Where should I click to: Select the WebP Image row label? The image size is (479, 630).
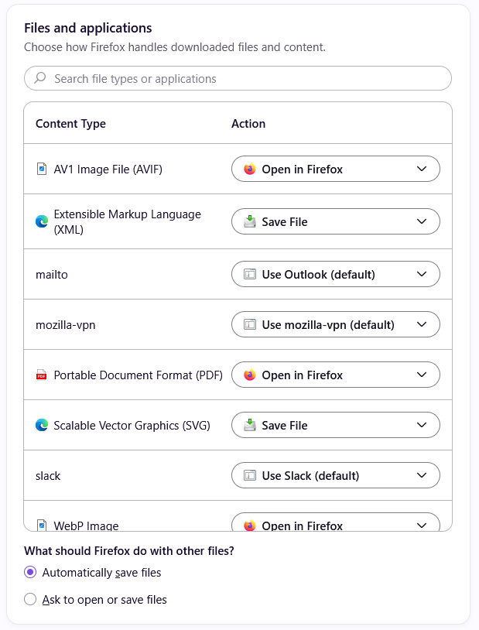87,526
